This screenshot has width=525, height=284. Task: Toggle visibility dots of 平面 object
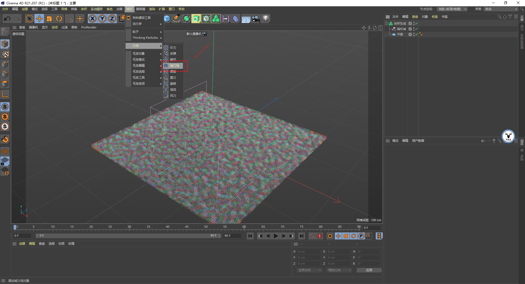tap(414, 34)
